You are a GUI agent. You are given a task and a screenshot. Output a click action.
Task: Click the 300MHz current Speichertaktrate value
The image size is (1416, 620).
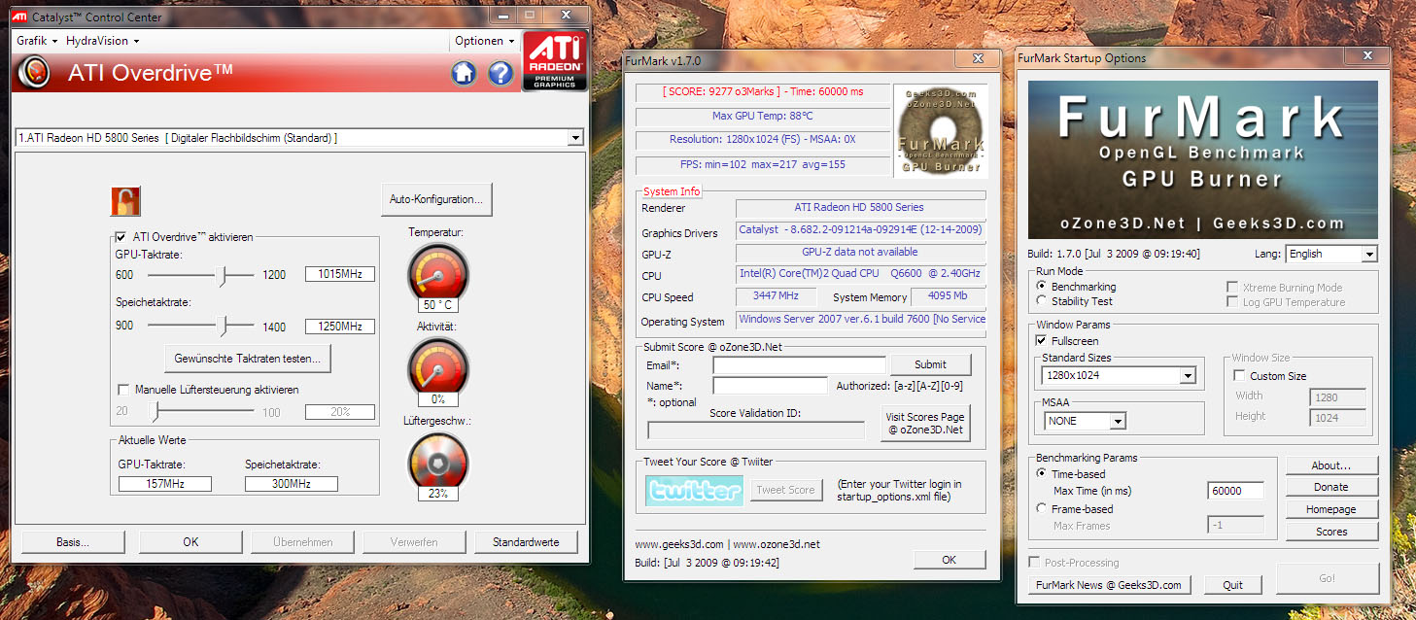[x=291, y=483]
